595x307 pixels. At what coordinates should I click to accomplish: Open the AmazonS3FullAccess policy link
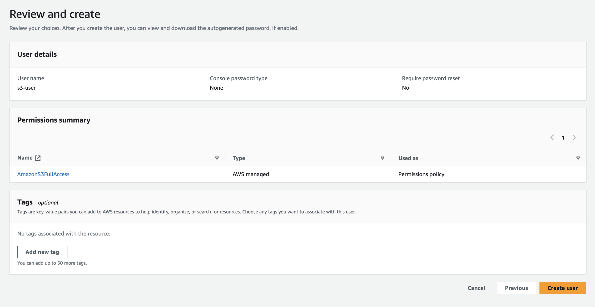(x=43, y=174)
